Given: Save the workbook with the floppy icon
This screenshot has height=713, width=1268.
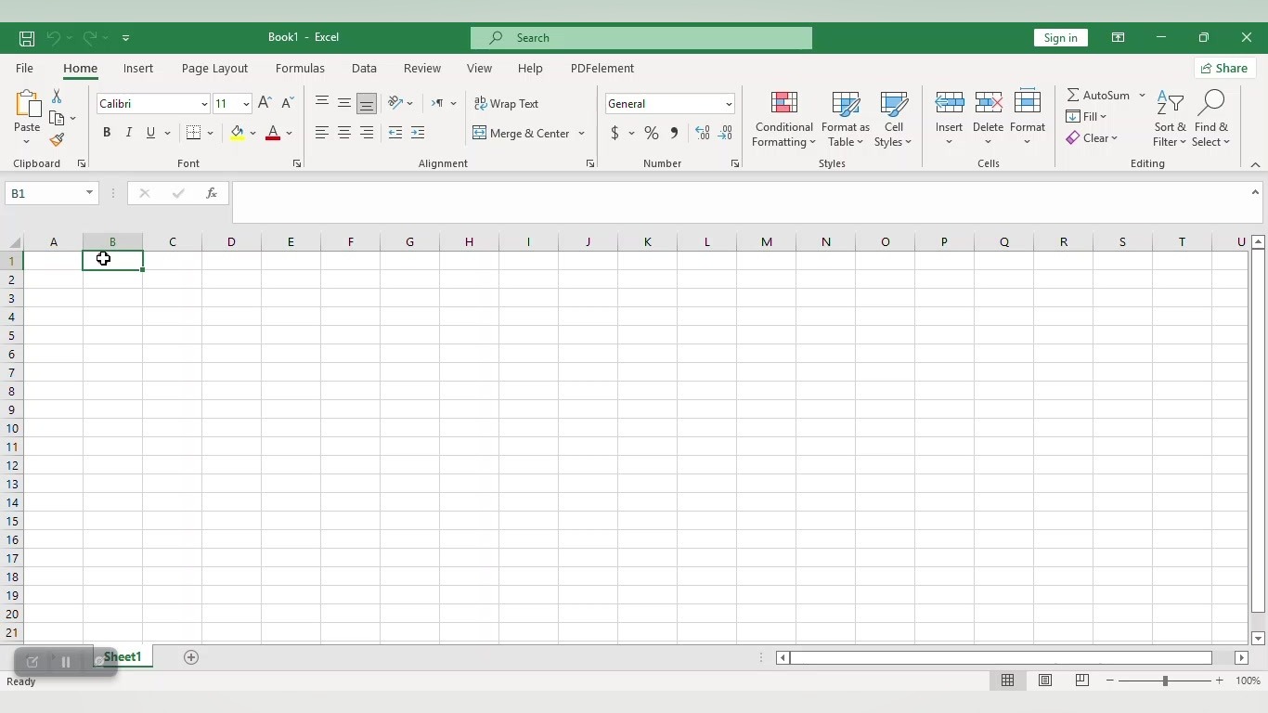Looking at the screenshot, I should pyautogui.click(x=27, y=38).
